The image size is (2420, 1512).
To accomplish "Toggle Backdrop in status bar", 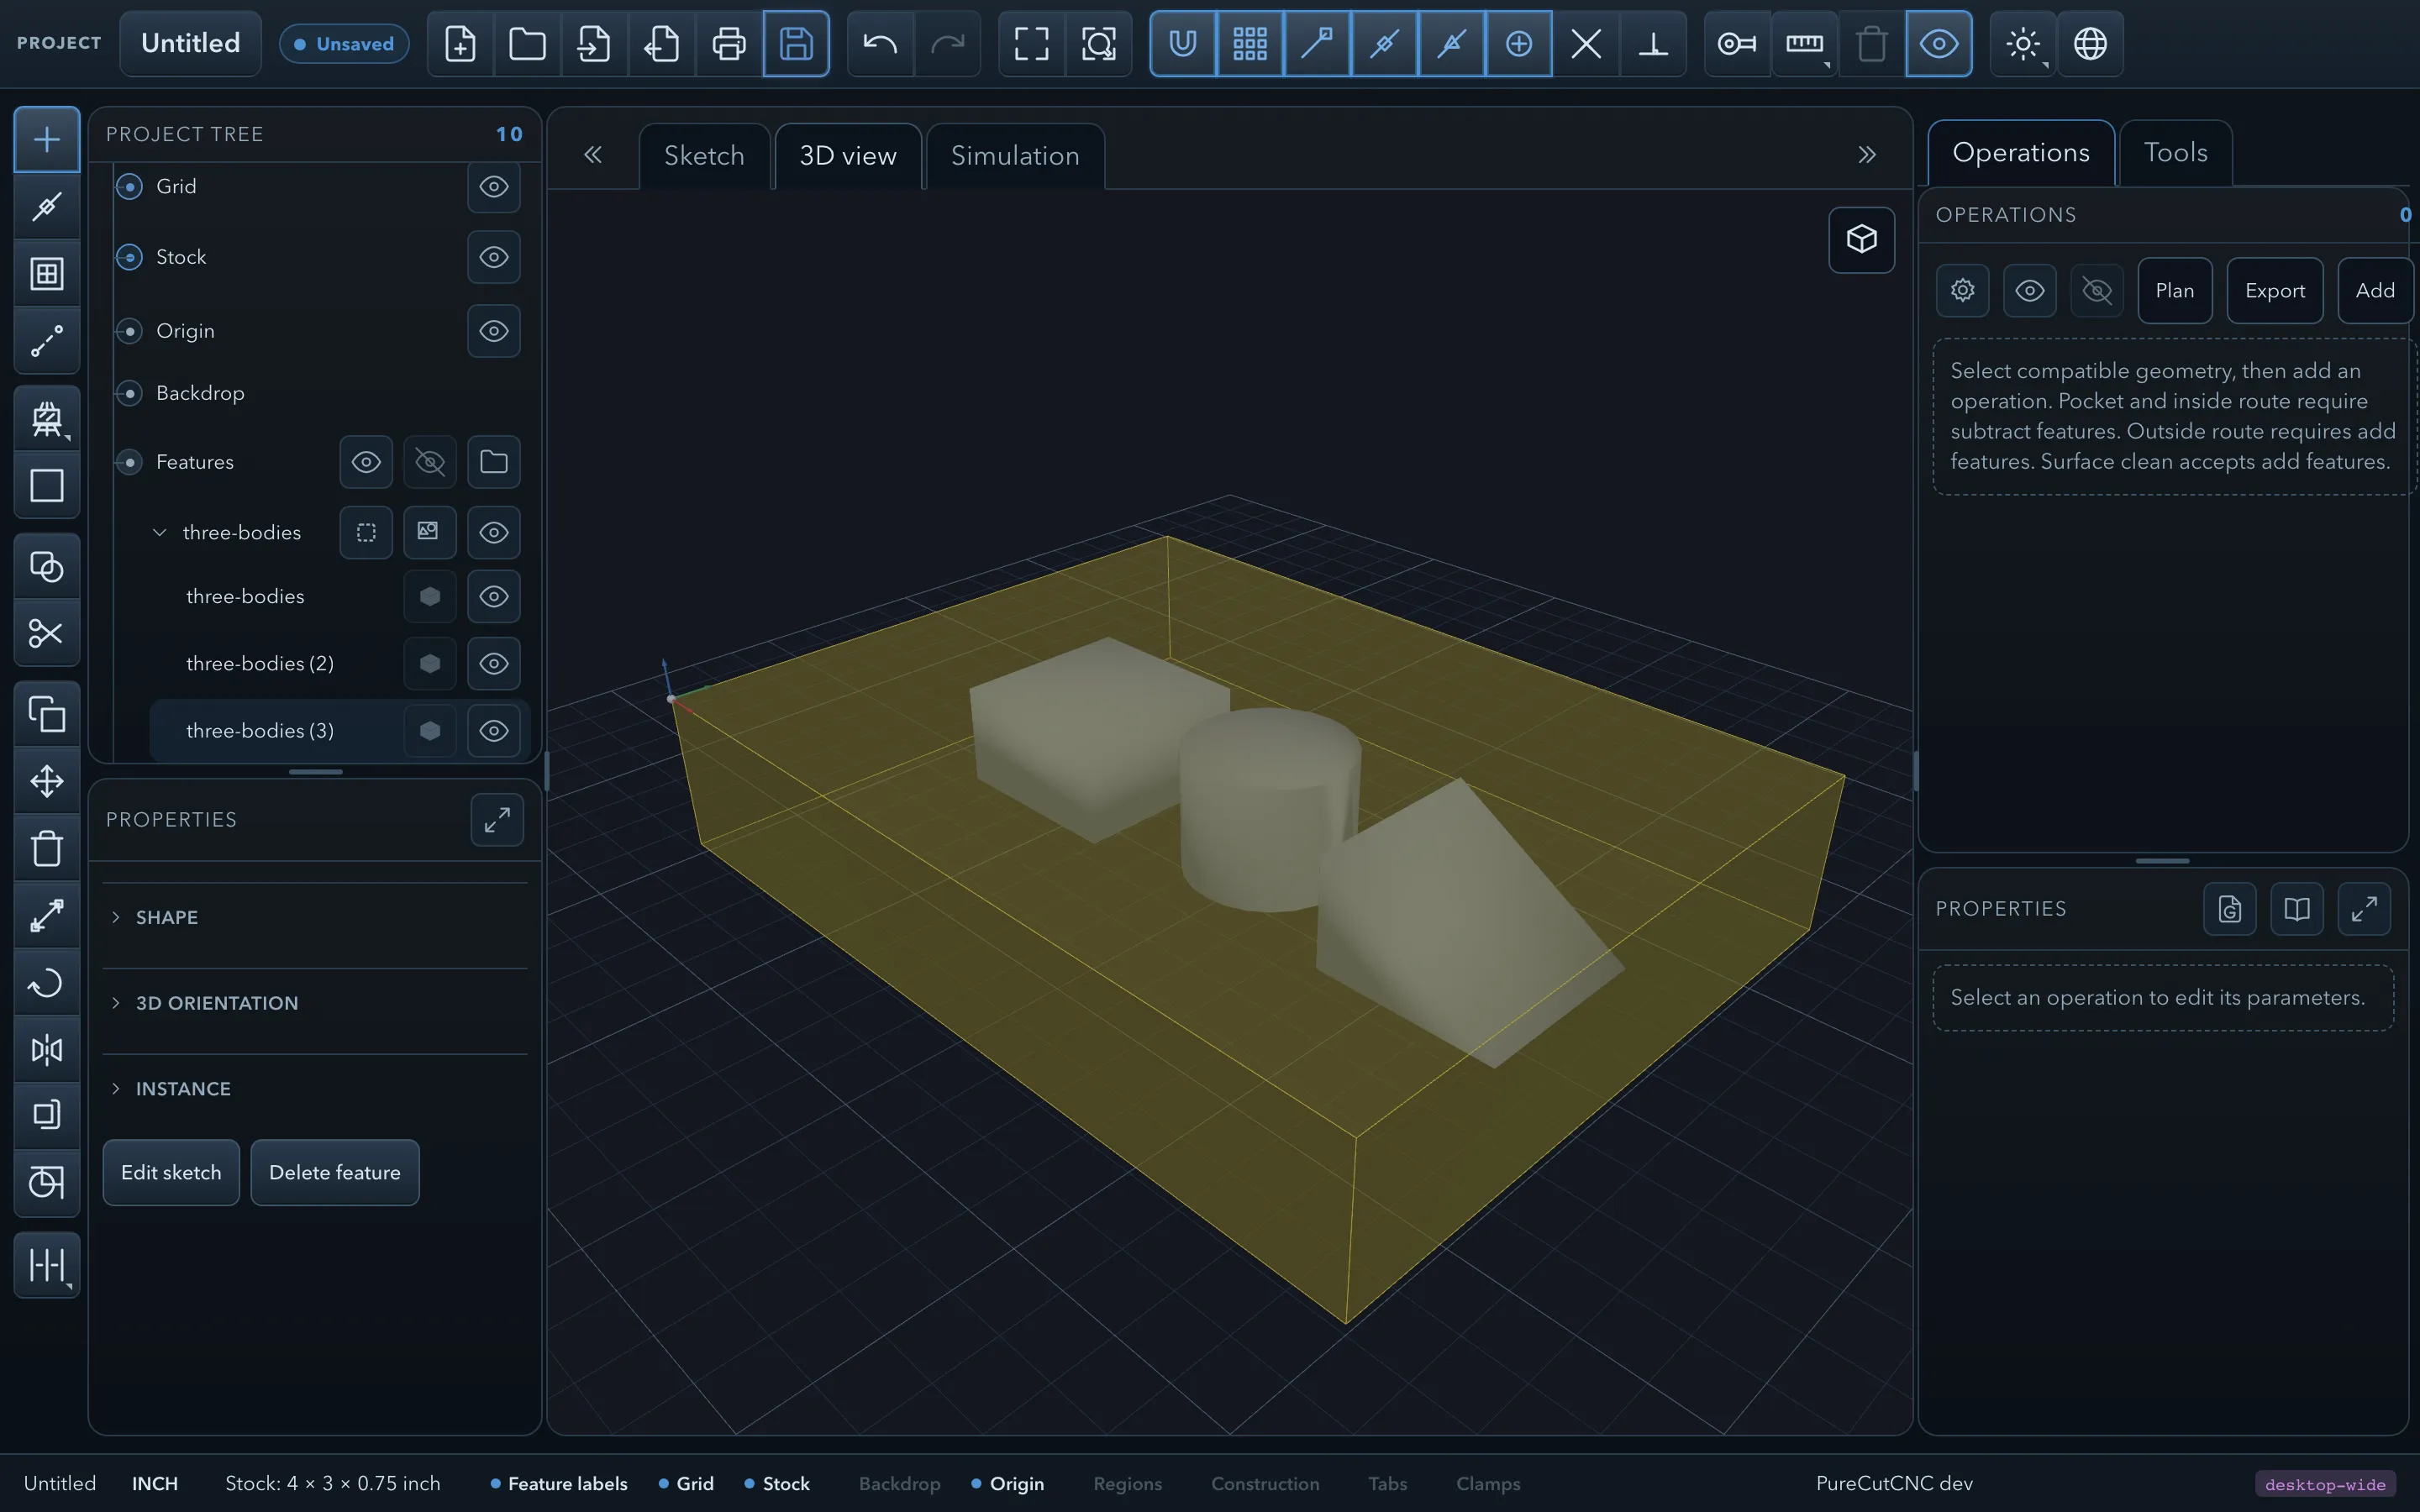I will (899, 1484).
